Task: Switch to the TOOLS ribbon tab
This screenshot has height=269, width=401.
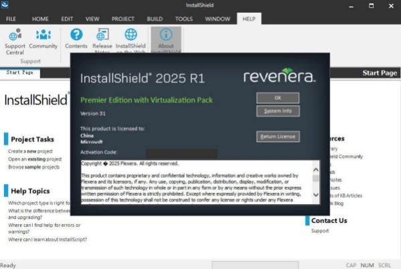Action: pos(184,19)
